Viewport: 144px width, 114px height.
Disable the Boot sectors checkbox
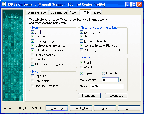click(x=32, y=36)
